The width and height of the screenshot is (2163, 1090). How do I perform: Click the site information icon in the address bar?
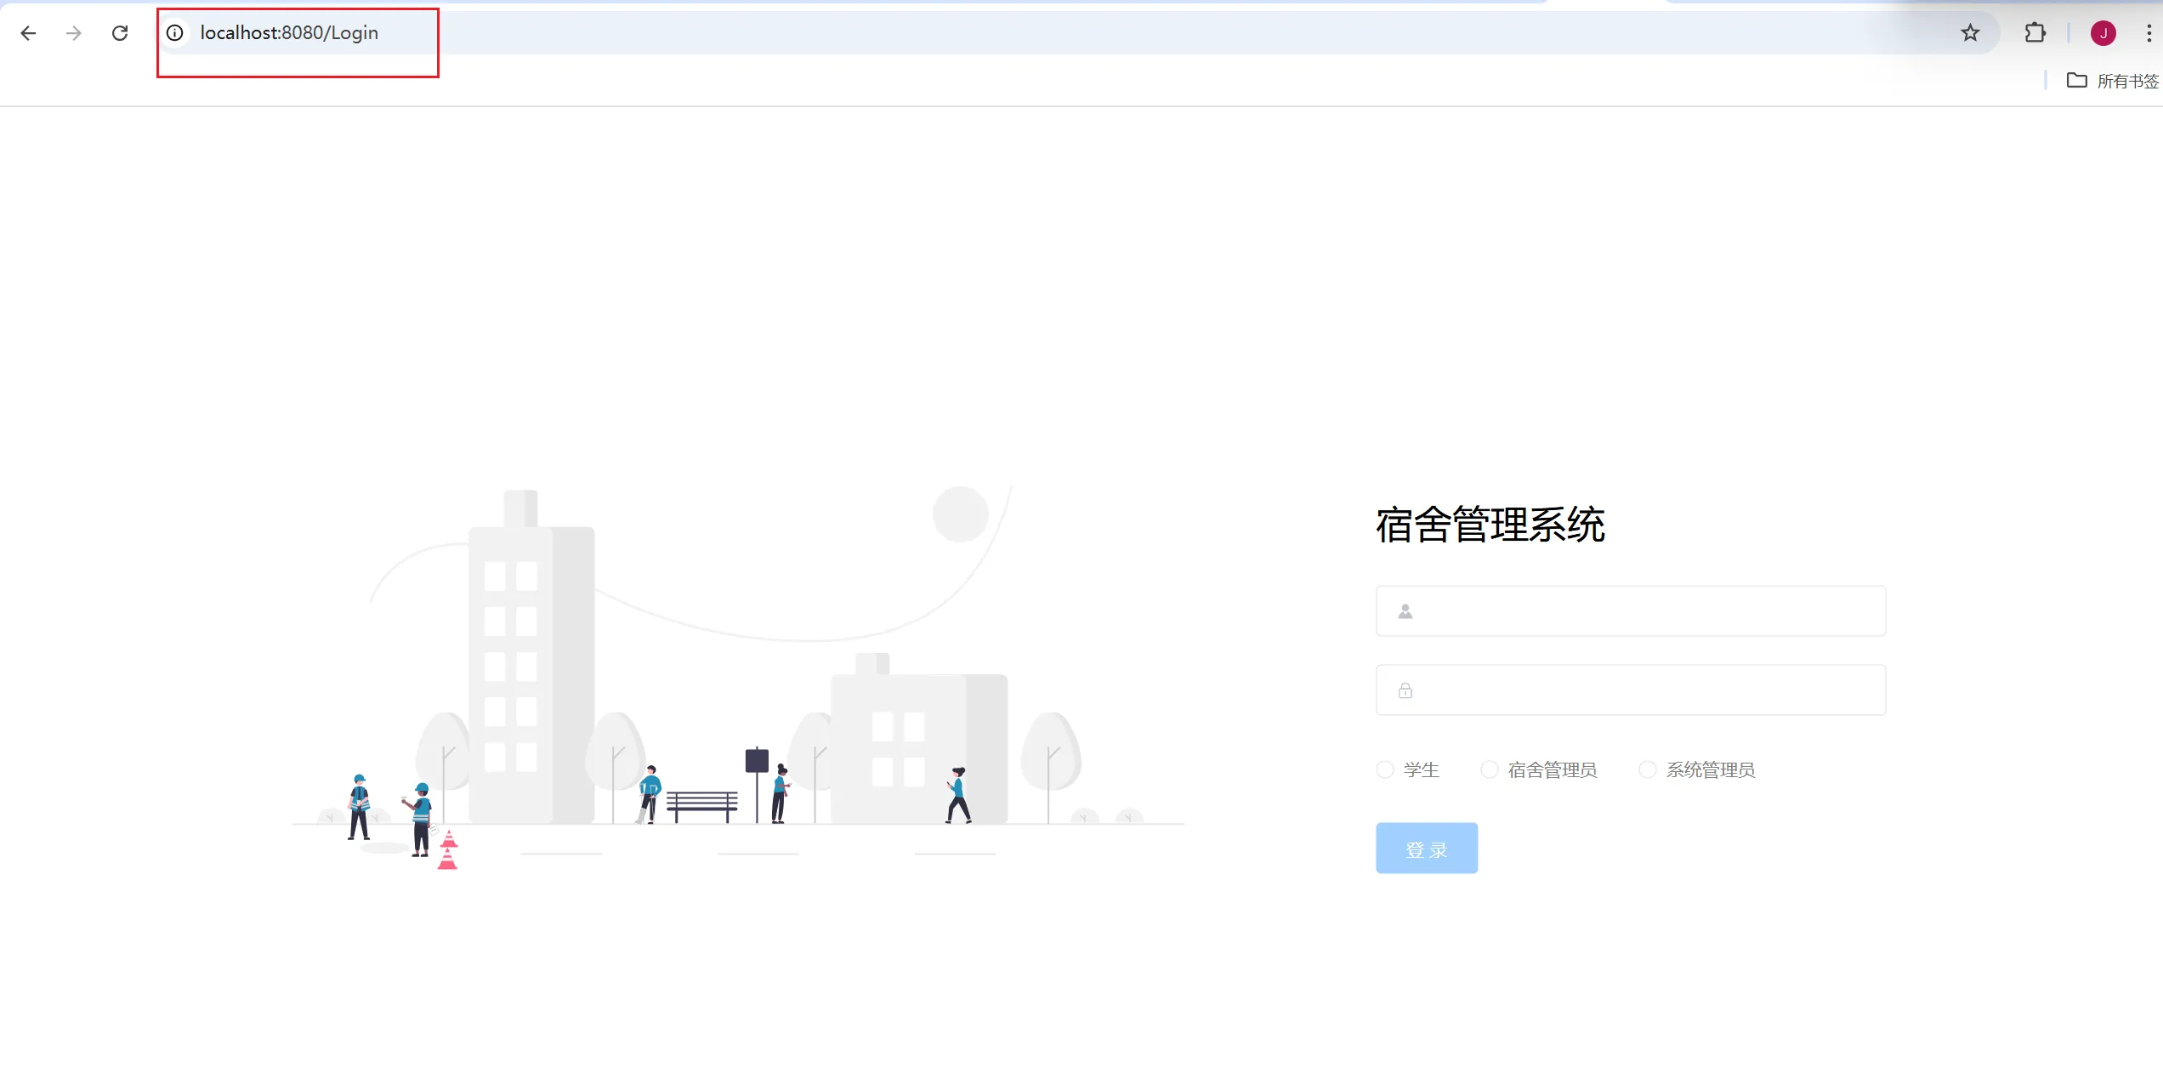[x=174, y=33]
